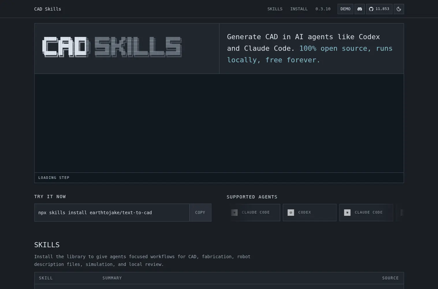438x289 pixels.
Task: Open the GitHub repo button showing 11,853
Action: (x=379, y=9)
